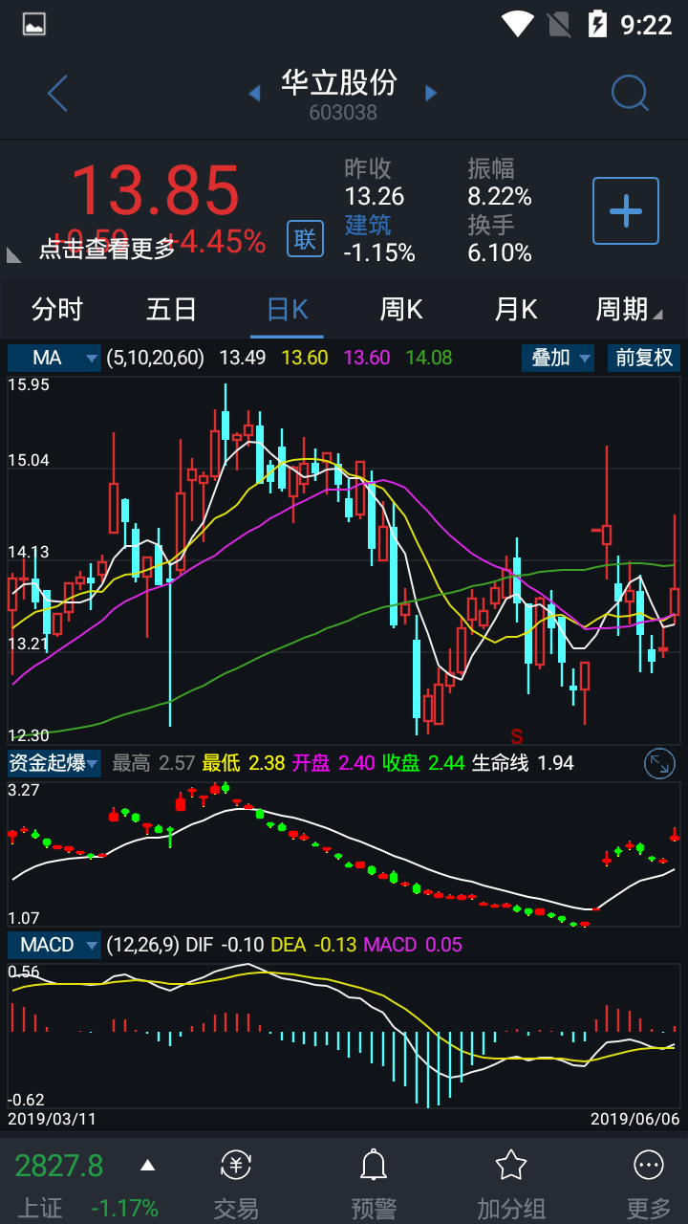
Task: Go back with the left arrow
Action: tap(57, 94)
